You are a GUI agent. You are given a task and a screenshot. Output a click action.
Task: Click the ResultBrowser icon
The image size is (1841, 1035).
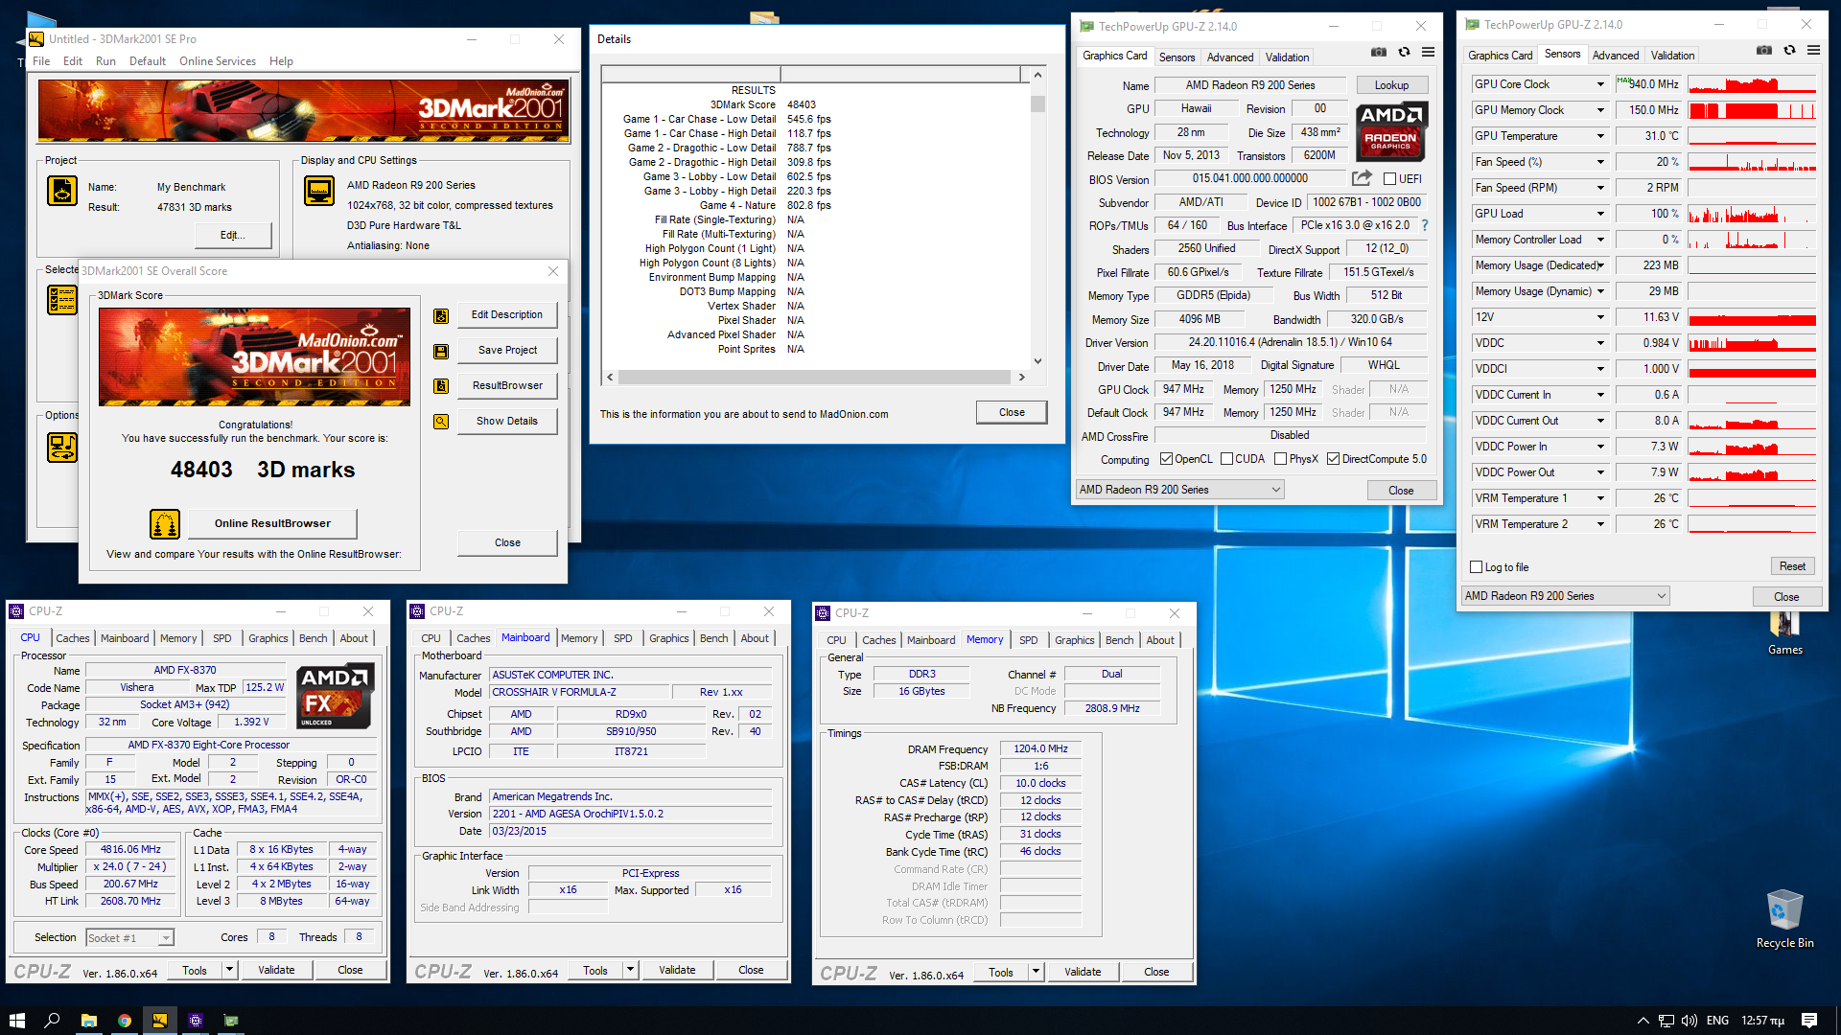click(441, 386)
